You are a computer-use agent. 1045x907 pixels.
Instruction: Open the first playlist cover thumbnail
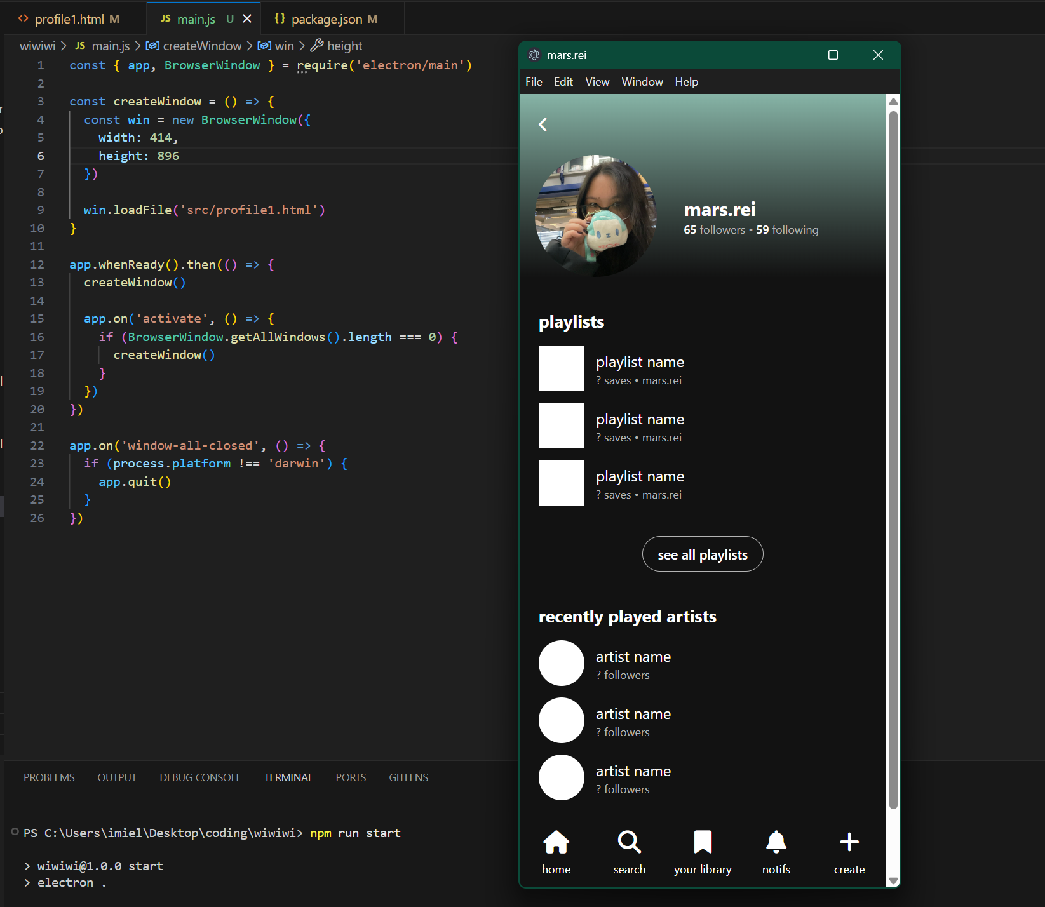tap(561, 368)
